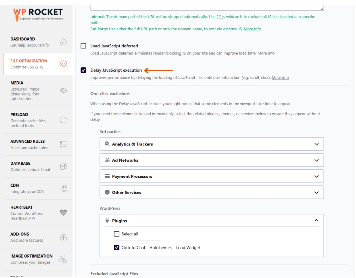Click the Heartbeat heart icon
Image resolution: width=356 pixels, height=278 pixels.
[x=63, y=213]
